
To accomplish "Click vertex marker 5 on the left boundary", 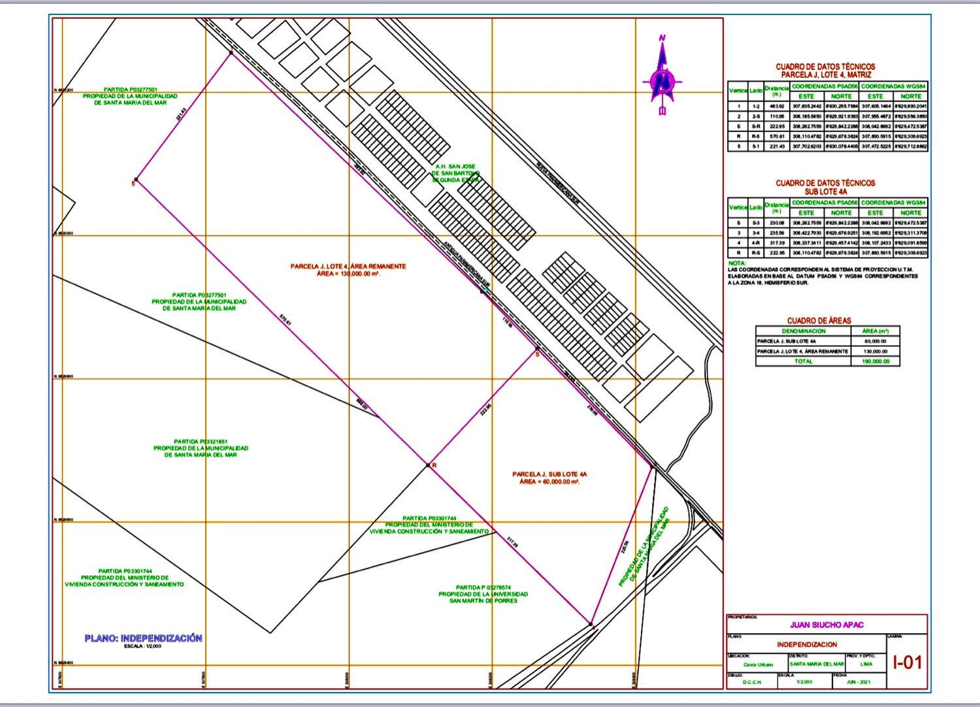I will (x=135, y=180).
